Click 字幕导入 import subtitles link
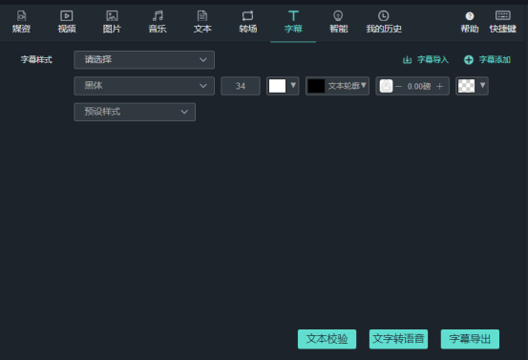Viewport: 528px width, 360px height. tap(426, 59)
